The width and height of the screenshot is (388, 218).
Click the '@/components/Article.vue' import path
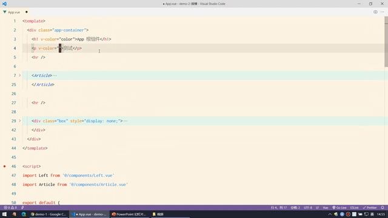(x=98, y=185)
